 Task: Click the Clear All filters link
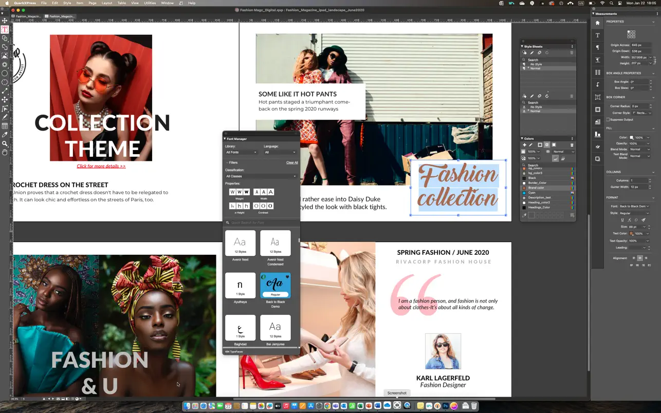coord(291,162)
